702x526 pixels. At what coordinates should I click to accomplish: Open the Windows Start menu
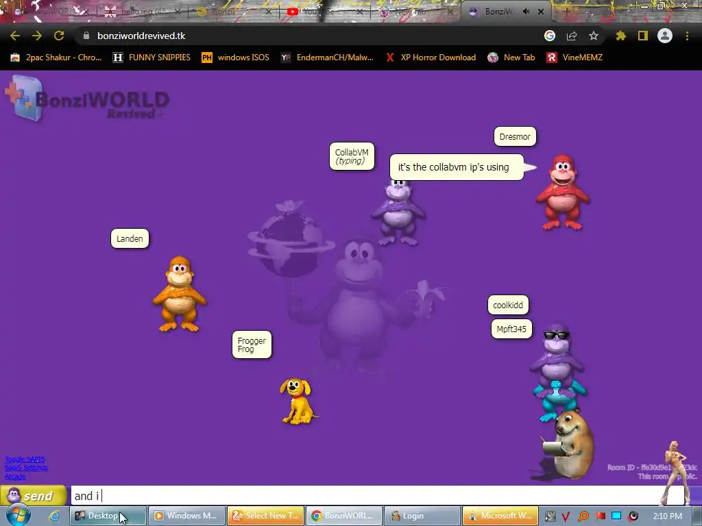coord(18,516)
